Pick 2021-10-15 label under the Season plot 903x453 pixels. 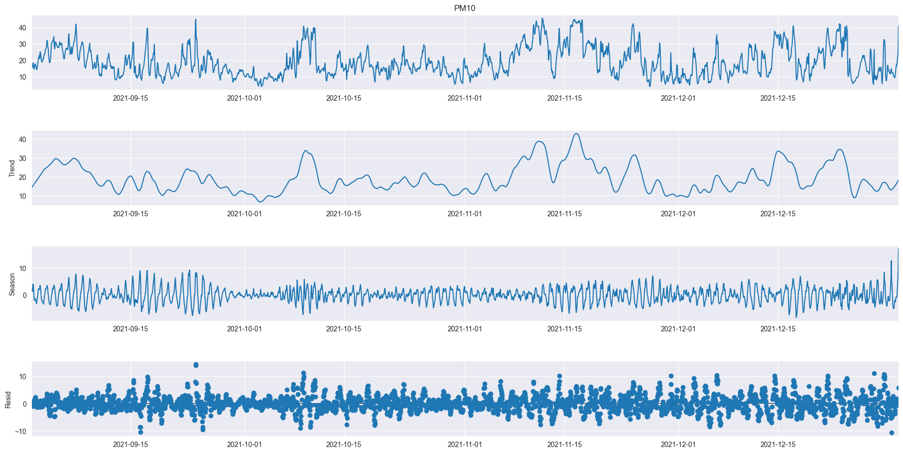(x=344, y=329)
